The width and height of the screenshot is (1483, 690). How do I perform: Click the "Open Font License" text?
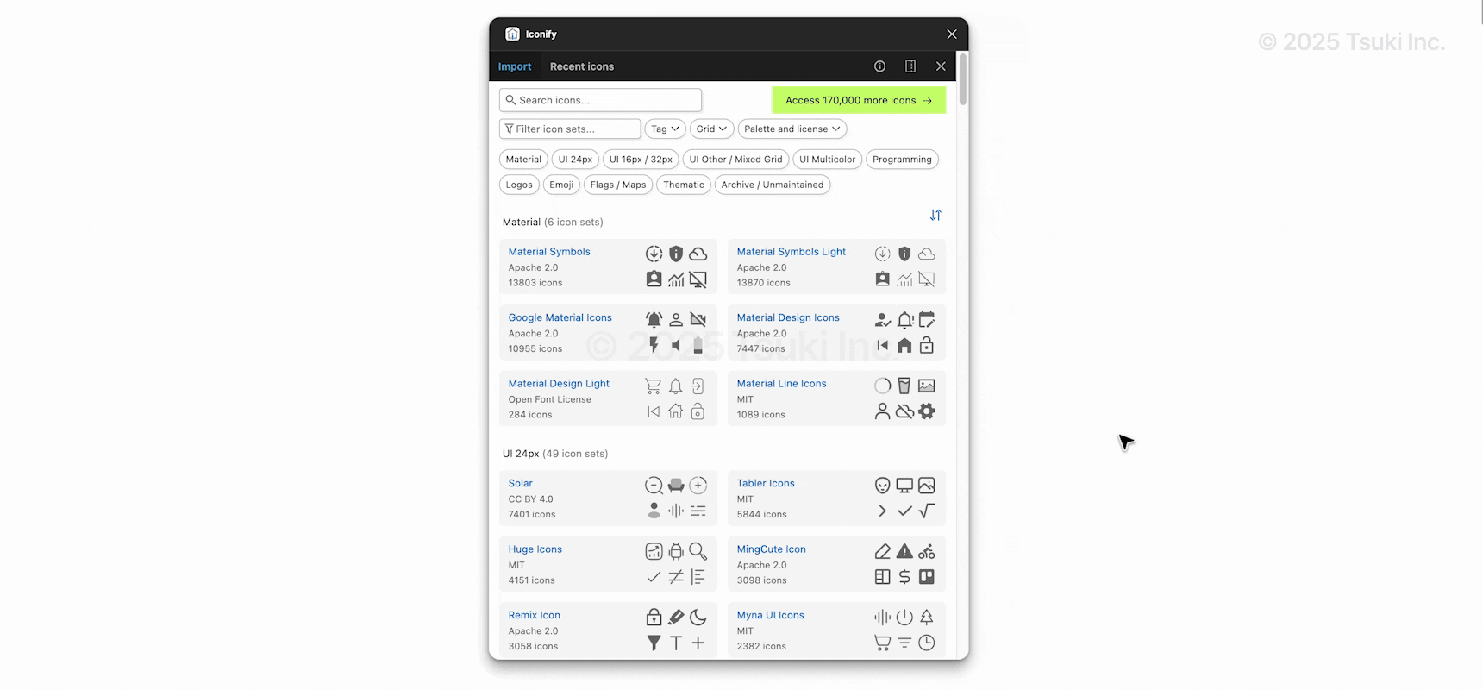point(549,399)
